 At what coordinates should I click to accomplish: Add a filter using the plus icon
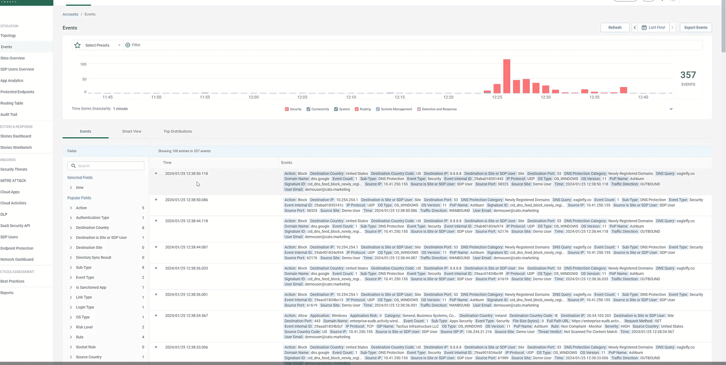point(128,45)
